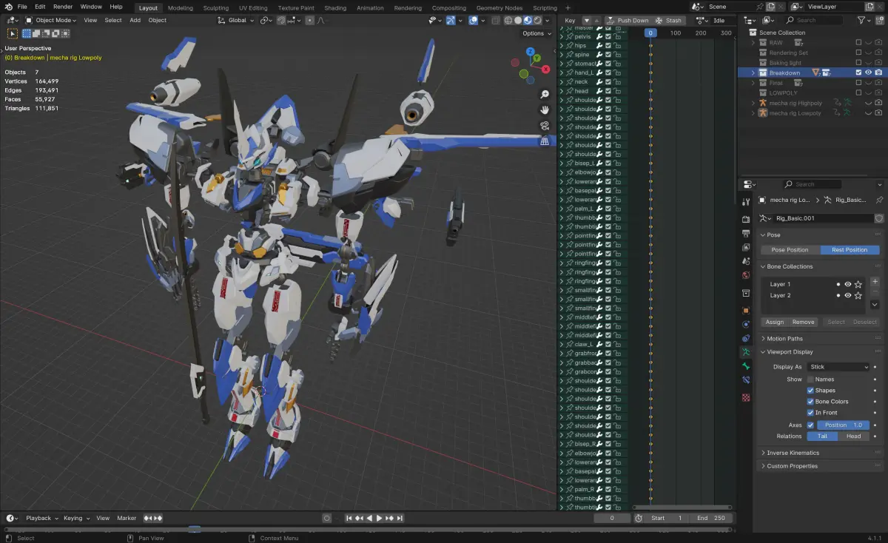The width and height of the screenshot is (888, 543).
Task: Switch to the Sculpting workspace tab
Action: pos(216,8)
